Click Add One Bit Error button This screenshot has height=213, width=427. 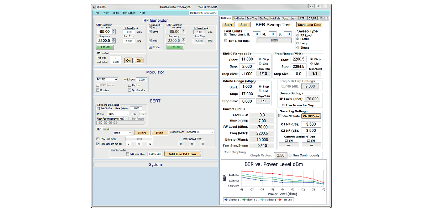pyautogui.click(x=183, y=154)
